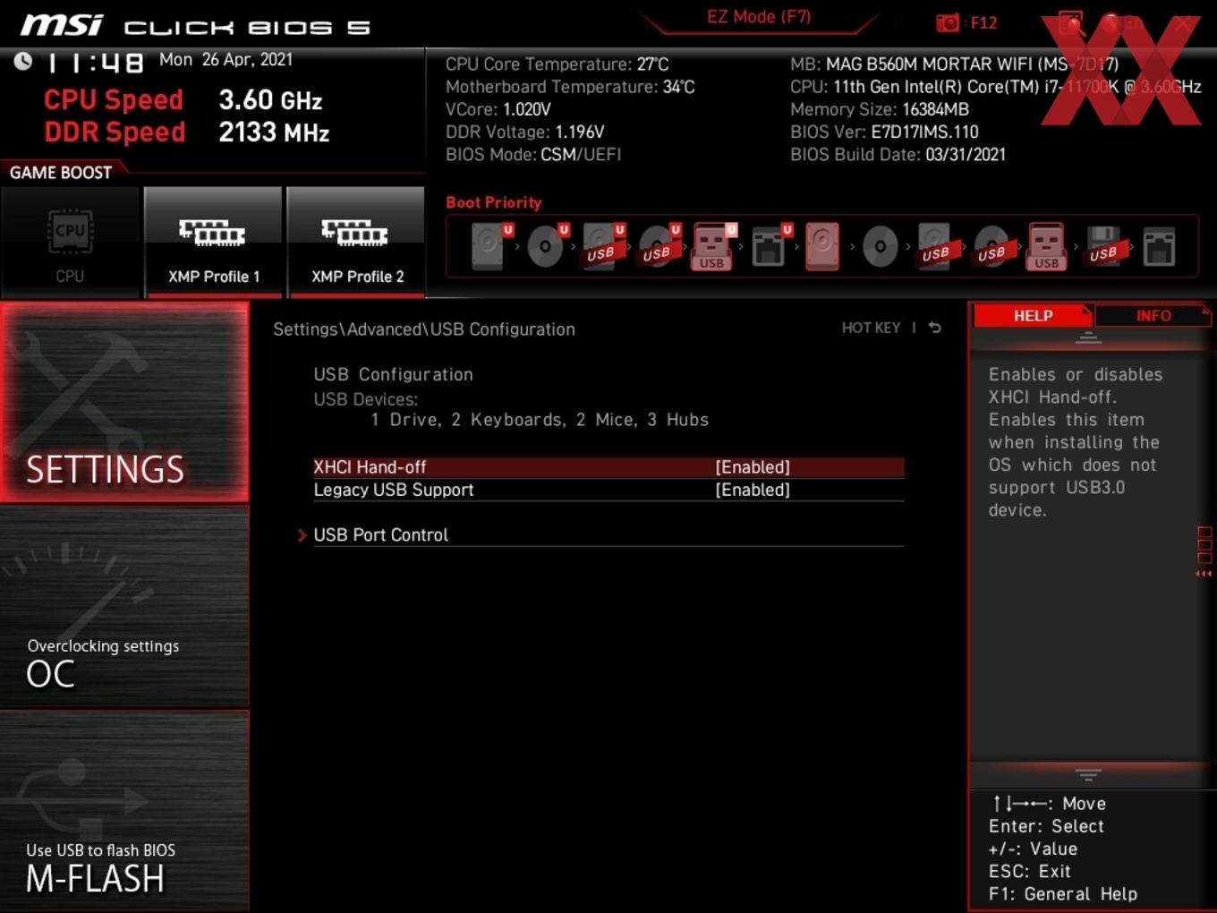Click the USB Devices summary line
1217x913 pixels.
[540, 420]
